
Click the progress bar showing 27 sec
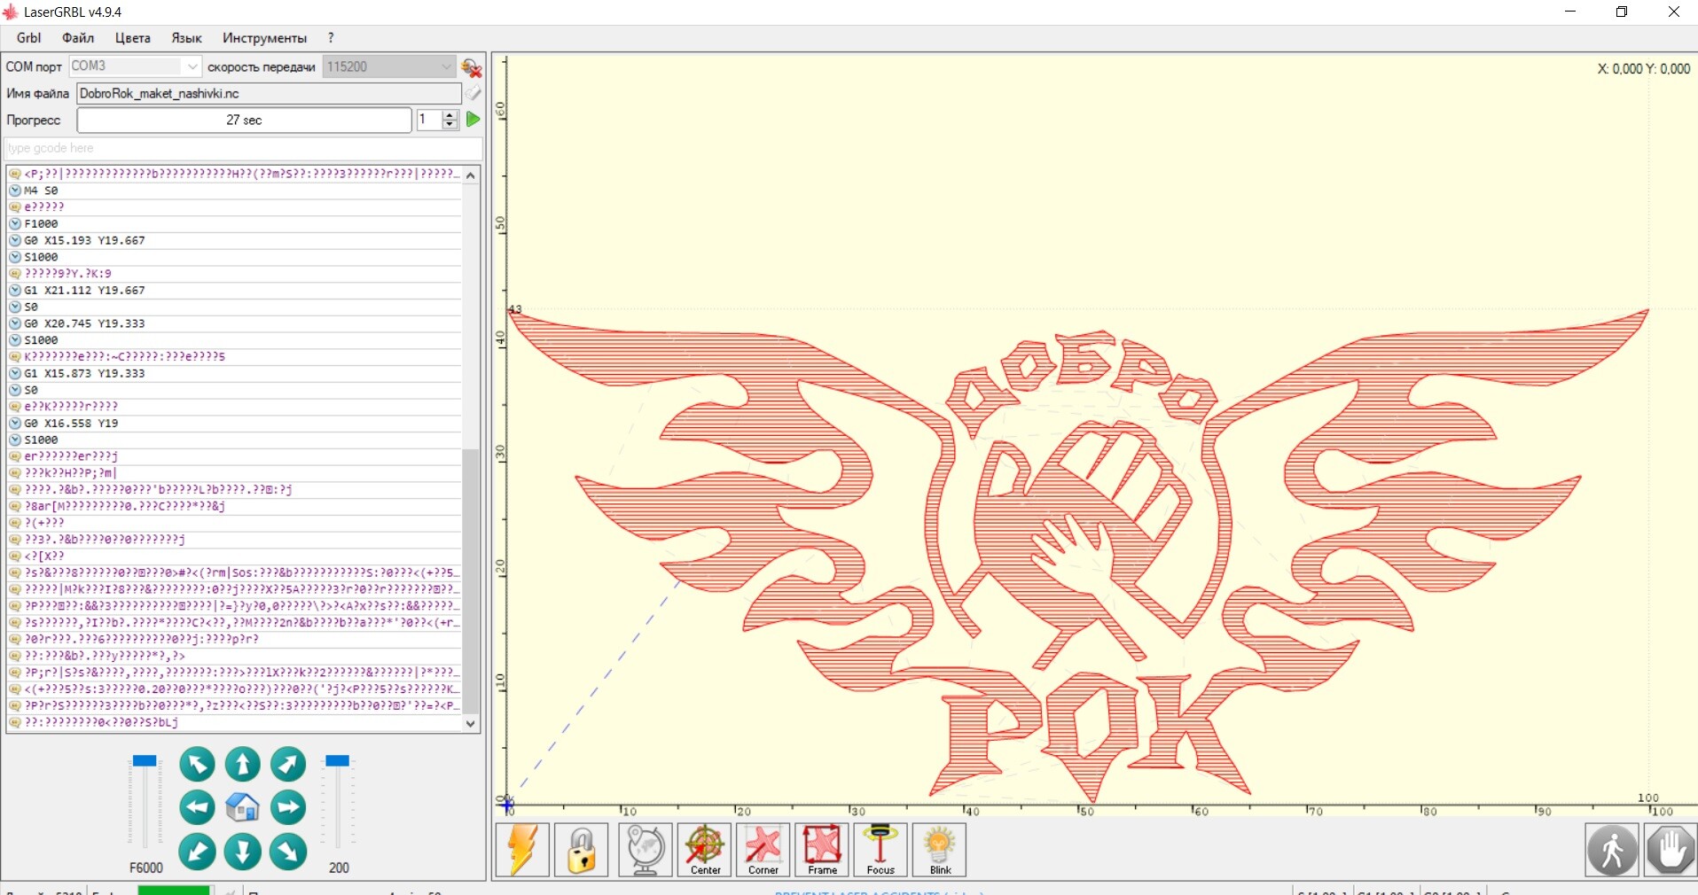tap(244, 120)
